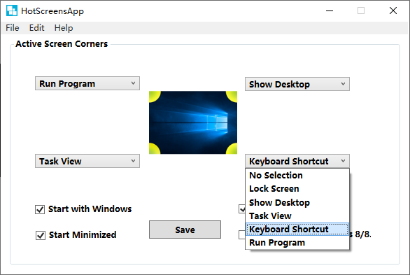Click bottom-left yellow corner on preview
Image resolution: width=410 pixels, height=275 pixels.
(154, 149)
